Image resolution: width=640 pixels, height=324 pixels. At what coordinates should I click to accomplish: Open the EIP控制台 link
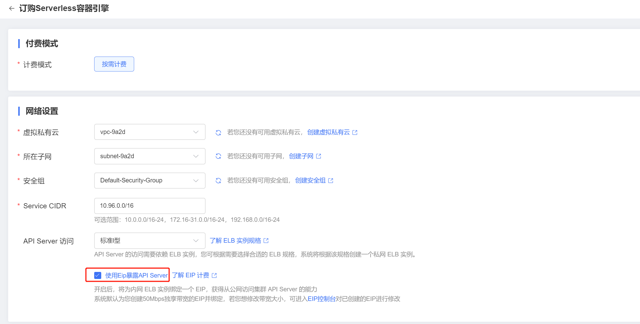click(x=321, y=299)
